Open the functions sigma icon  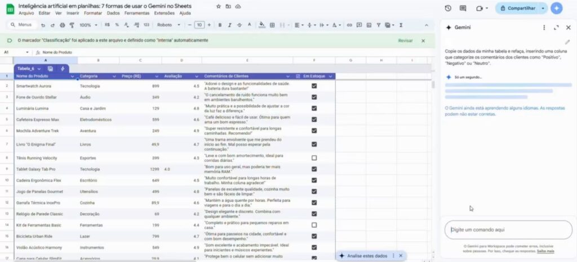pos(401,25)
